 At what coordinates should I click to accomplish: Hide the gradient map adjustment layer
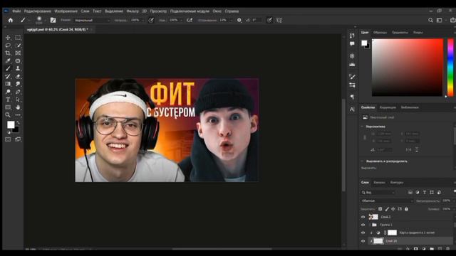pyautogui.click(x=363, y=233)
